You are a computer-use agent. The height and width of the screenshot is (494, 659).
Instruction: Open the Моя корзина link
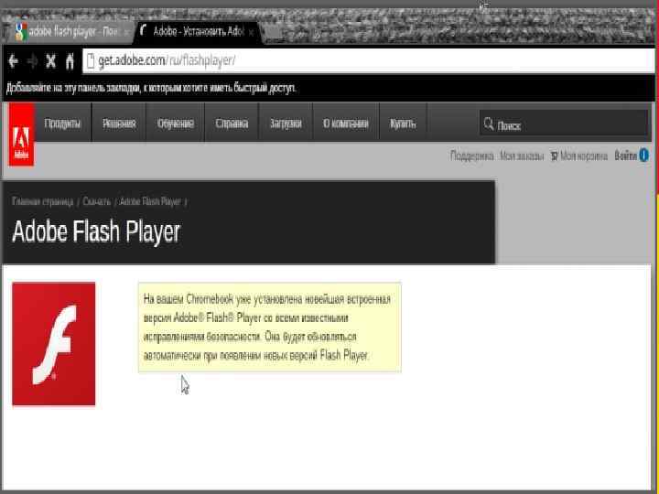[x=584, y=156]
